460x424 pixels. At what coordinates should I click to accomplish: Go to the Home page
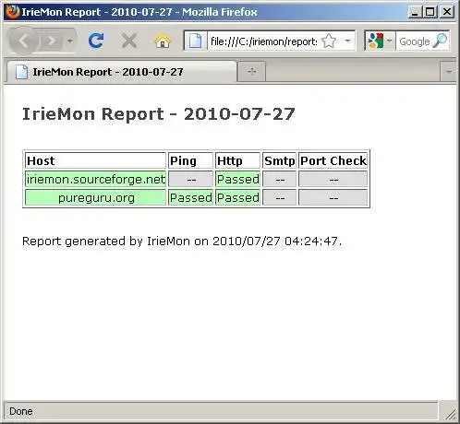click(x=163, y=41)
